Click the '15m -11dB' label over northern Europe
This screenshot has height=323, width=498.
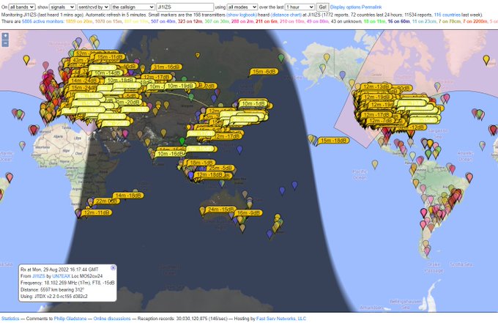(x=110, y=57)
